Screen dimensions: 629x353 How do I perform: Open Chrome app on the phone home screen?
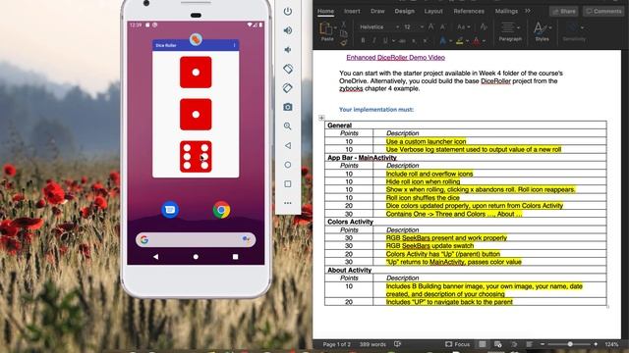(x=221, y=210)
